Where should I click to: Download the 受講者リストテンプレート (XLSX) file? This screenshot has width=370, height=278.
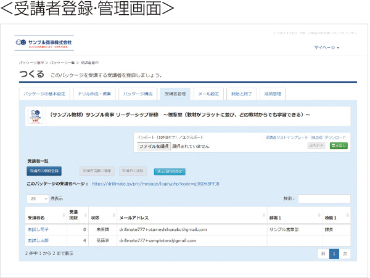click(x=306, y=137)
